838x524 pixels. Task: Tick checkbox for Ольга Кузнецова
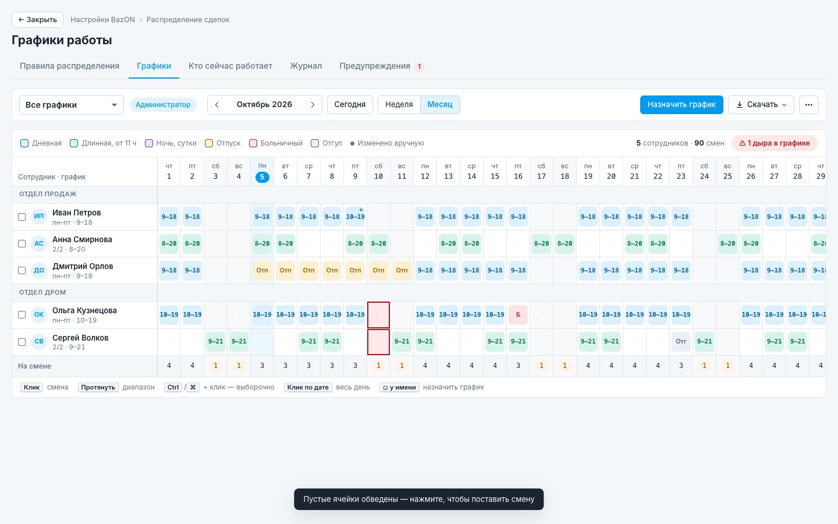coord(22,314)
